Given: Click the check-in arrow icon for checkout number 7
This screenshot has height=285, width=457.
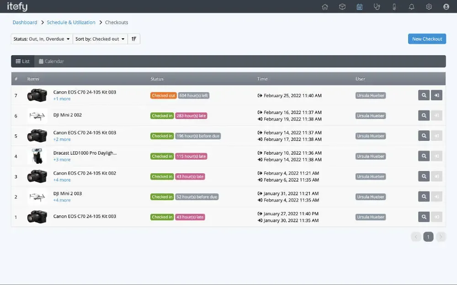Looking at the screenshot, I should [437, 95].
